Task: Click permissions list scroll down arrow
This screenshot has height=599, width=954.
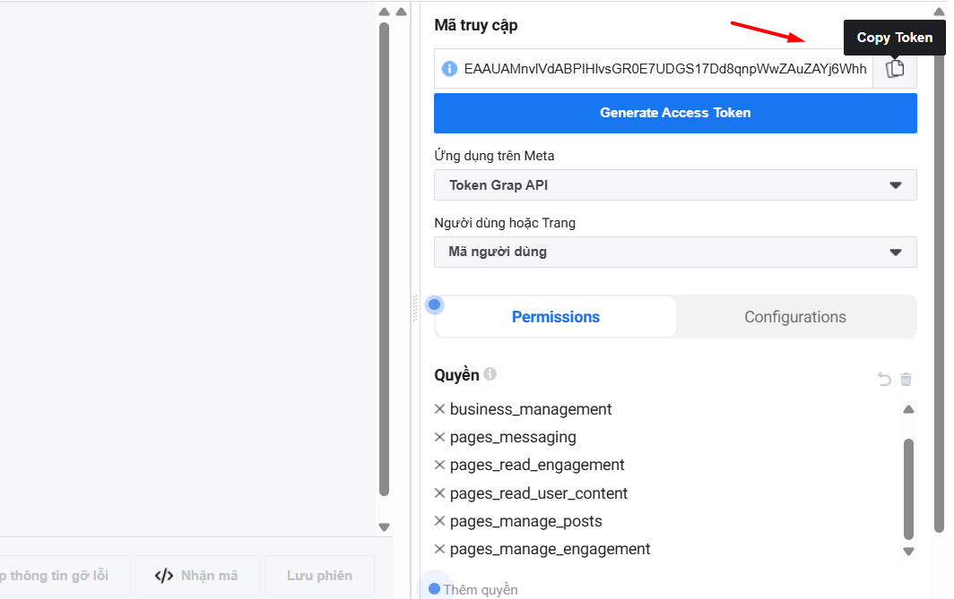Action: click(x=908, y=551)
